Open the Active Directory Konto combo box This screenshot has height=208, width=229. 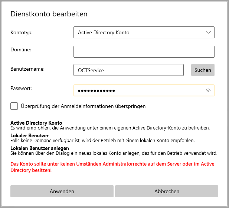point(144,32)
